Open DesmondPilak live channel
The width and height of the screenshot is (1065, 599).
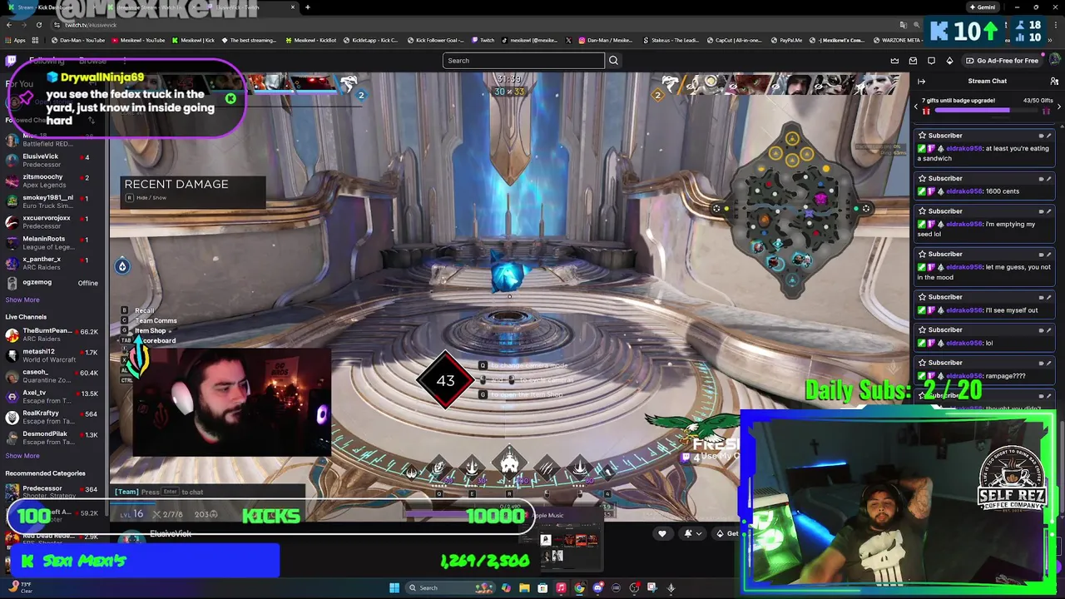tap(52, 438)
